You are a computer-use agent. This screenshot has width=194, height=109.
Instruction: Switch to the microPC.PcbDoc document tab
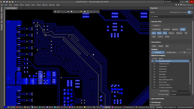[11, 8]
